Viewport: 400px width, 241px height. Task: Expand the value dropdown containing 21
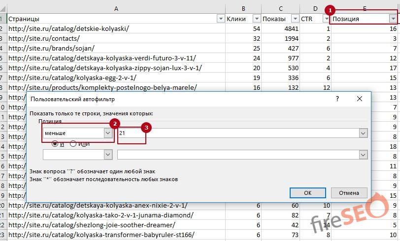(363, 133)
